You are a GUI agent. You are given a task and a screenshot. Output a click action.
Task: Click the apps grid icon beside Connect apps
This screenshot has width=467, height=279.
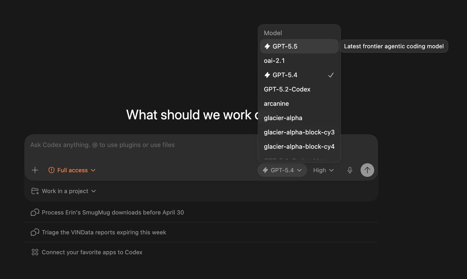(x=35, y=252)
